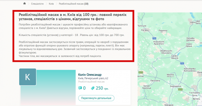Viewport: 202px width, 106px height.
Task: Click Іванків label on the map
Action: tap(175, 58)
